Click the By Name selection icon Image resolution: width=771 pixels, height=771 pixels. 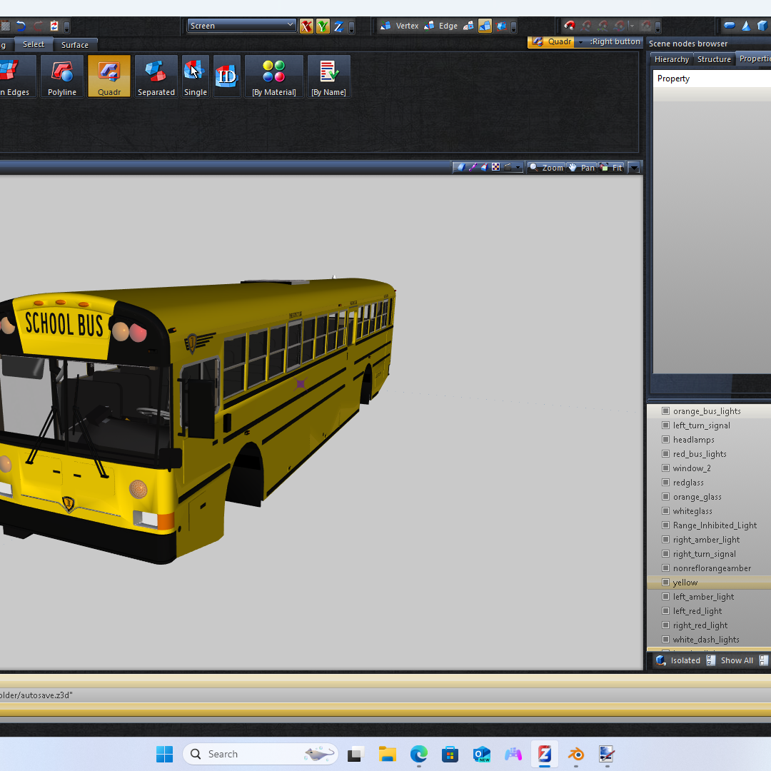[x=328, y=76]
